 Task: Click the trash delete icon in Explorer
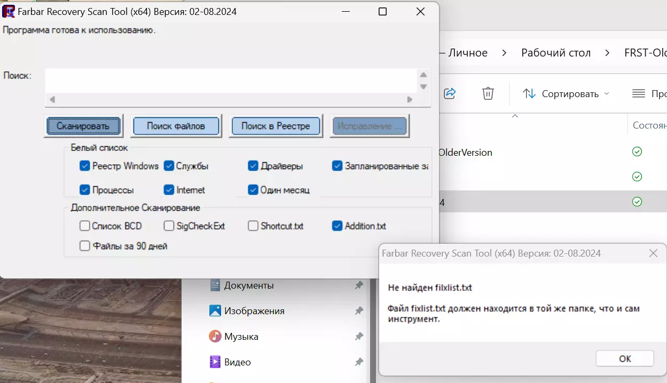pyautogui.click(x=488, y=93)
